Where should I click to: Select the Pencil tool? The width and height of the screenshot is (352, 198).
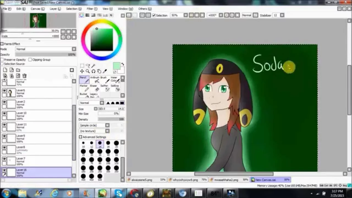(x=84, y=79)
